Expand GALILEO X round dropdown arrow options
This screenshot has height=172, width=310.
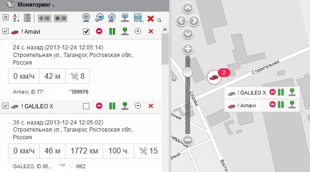pos(138,106)
